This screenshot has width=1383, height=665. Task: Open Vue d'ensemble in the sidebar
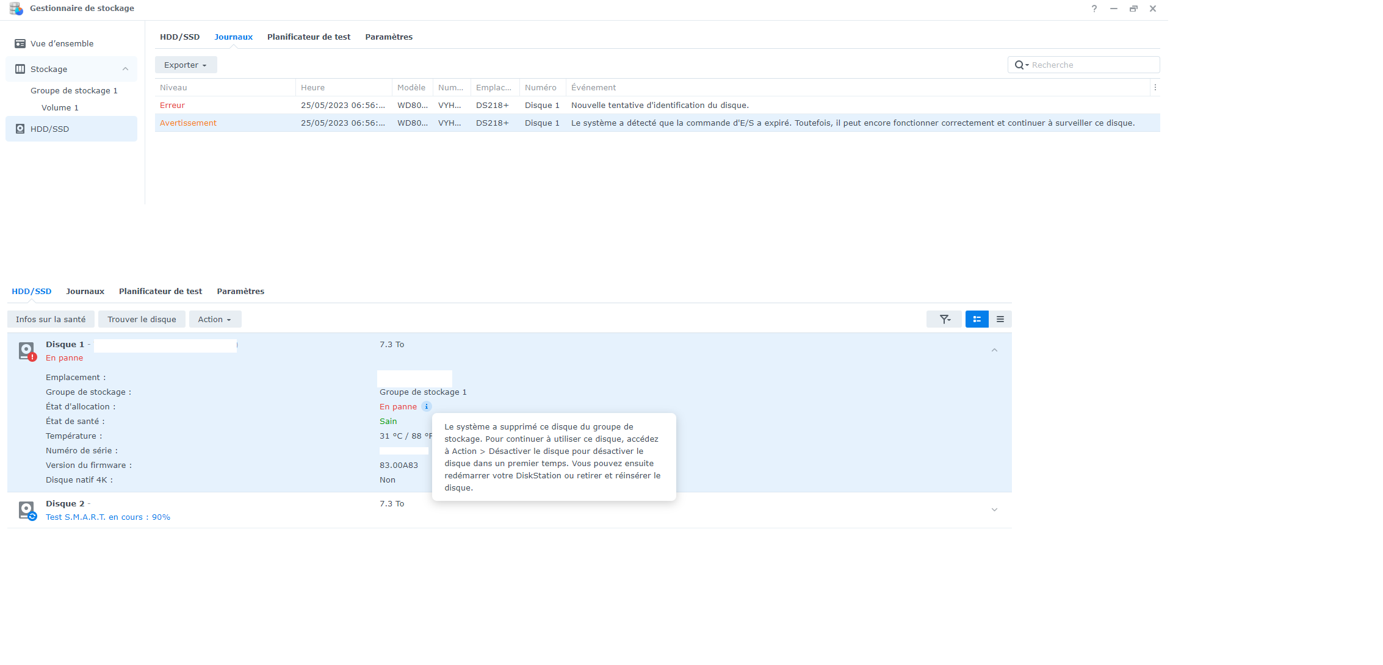(62, 43)
